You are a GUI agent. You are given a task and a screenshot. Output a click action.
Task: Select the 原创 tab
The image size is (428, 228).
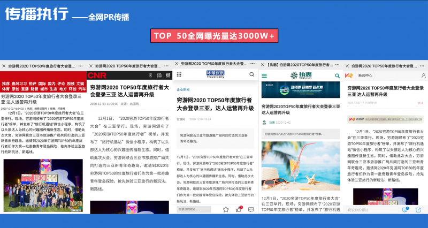click(16, 89)
